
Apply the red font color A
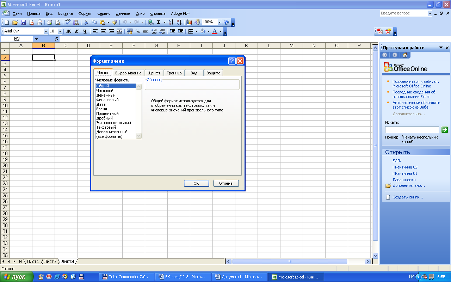[215, 31]
